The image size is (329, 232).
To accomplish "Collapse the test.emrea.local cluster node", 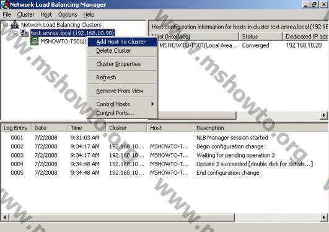I will (x=15, y=33).
